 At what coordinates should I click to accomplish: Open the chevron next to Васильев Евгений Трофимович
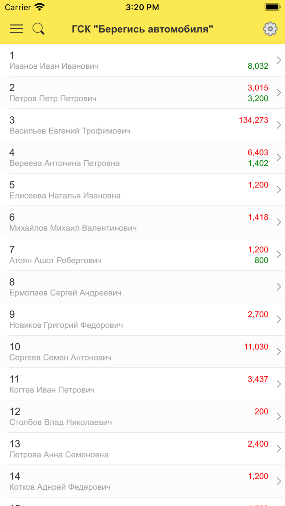pos(278,124)
